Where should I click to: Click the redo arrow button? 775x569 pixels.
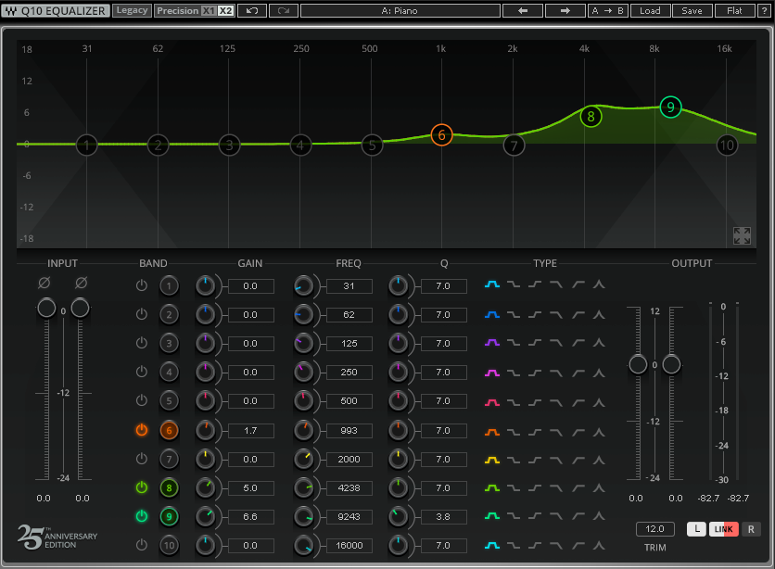(x=284, y=10)
